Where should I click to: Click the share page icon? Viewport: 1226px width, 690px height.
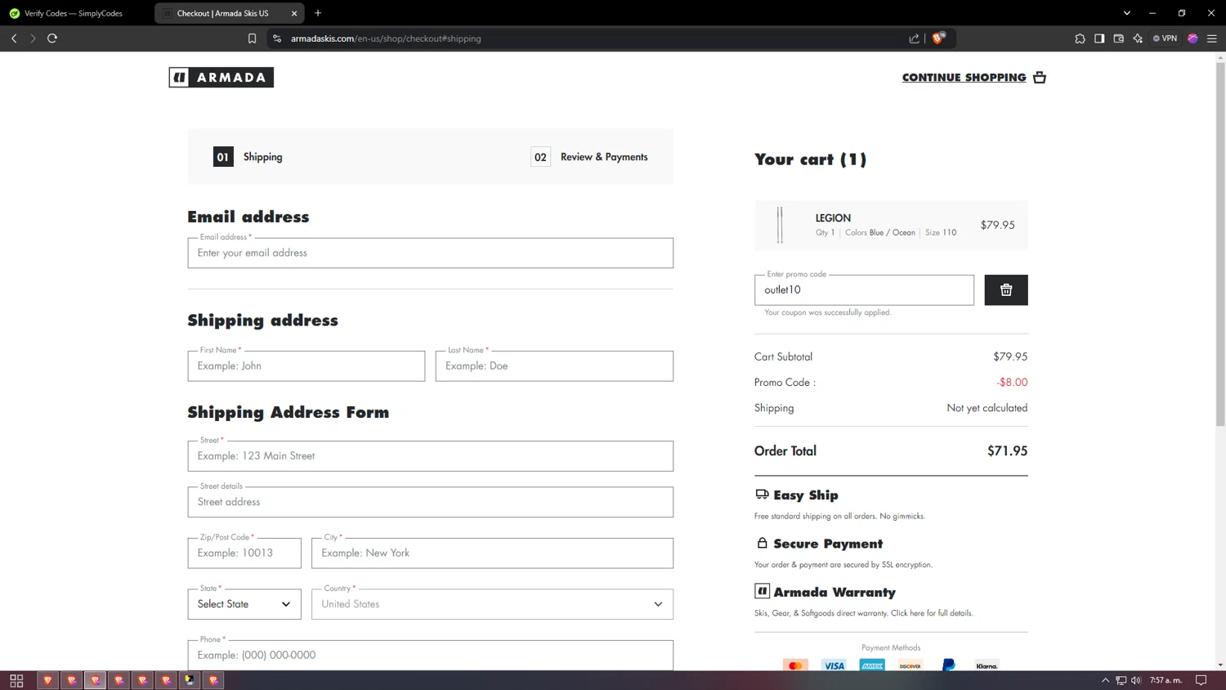click(x=914, y=38)
